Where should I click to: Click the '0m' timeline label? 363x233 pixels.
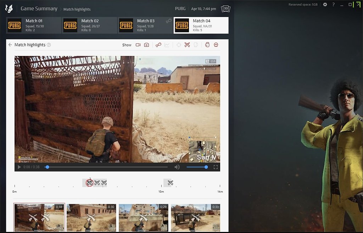[x=14, y=192]
